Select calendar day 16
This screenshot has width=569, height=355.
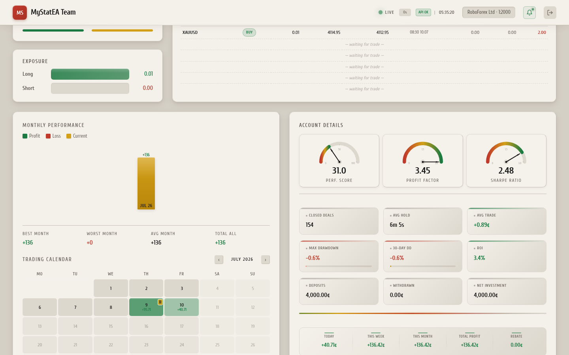tap(146, 326)
